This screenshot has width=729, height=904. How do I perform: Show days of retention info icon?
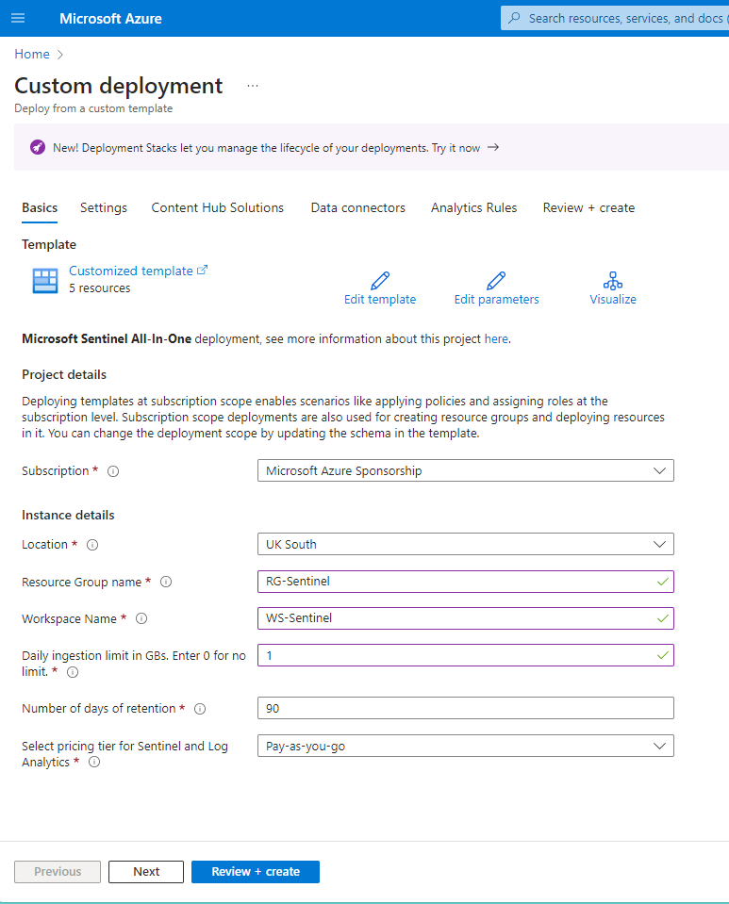(200, 709)
